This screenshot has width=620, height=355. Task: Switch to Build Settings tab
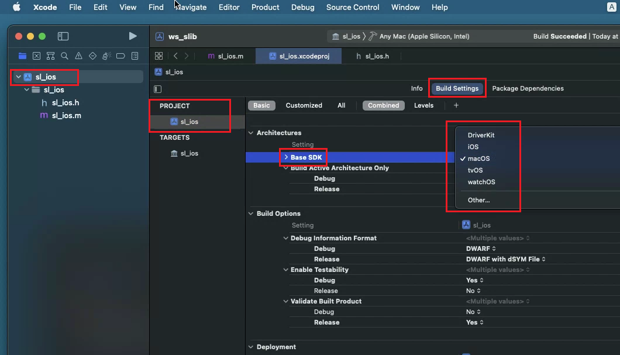coord(457,88)
